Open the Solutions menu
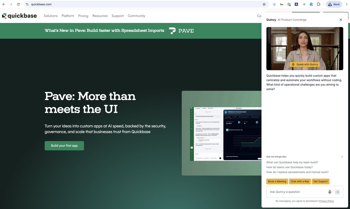 tap(51, 16)
